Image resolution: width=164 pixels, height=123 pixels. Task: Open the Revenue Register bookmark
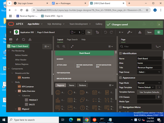[27, 16]
